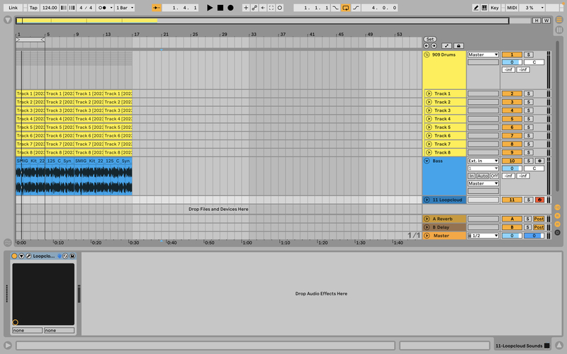Open the Bass track Ext. In dropdown
The image size is (567, 354).
(483, 161)
